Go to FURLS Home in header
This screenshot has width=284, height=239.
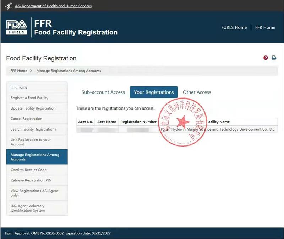[x=234, y=27]
